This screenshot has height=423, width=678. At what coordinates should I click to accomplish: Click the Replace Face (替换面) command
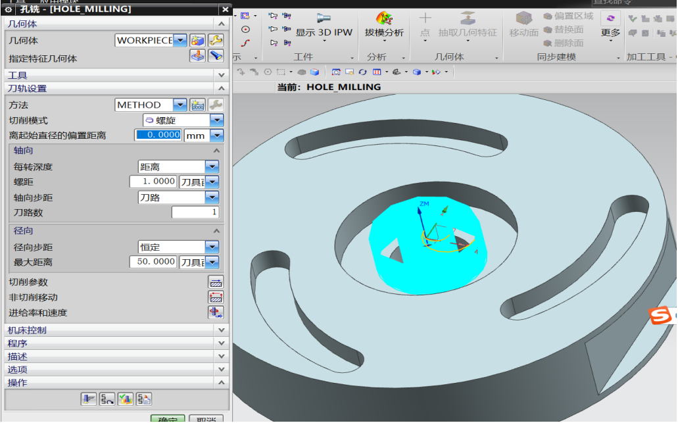[x=564, y=30]
